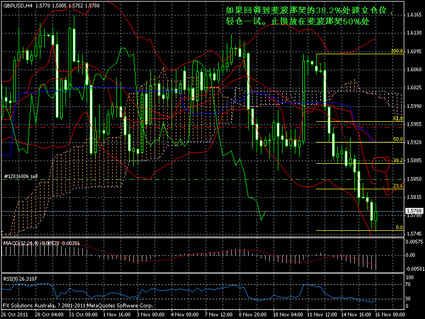425x319 pixels.
Task: Click the RSI scale value 100
Action: coord(410,278)
